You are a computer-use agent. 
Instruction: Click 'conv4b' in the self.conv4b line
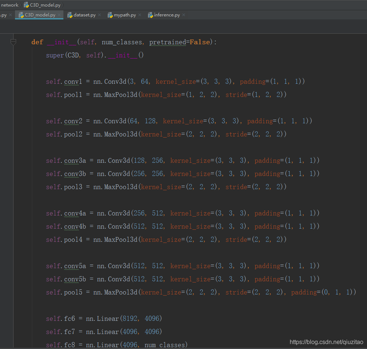point(75,226)
